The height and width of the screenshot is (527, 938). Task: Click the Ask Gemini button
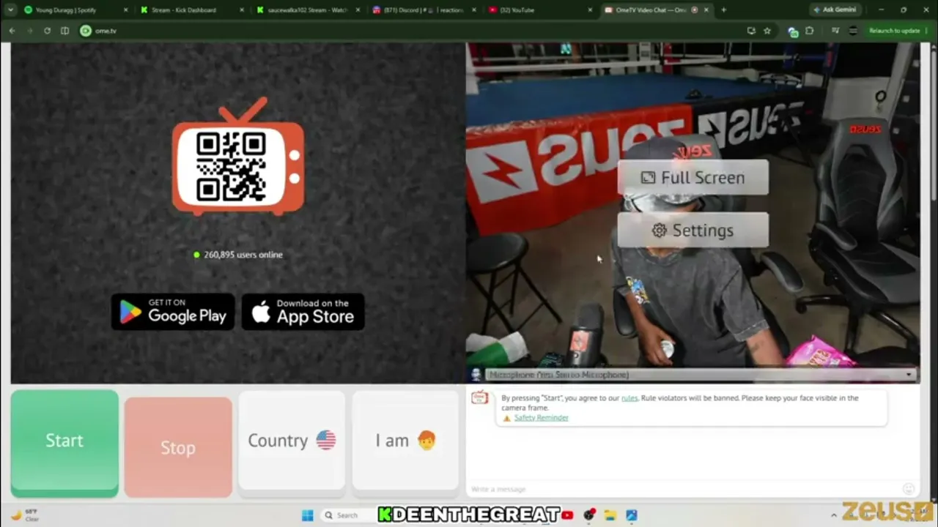(835, 10)
